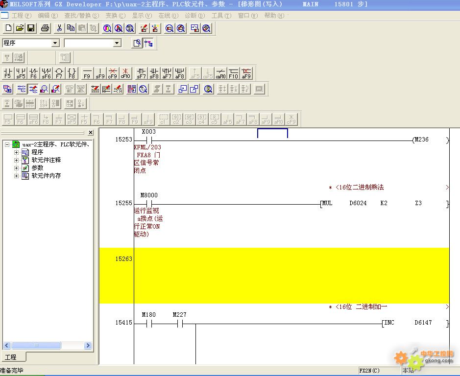
Task: Insert a parallel closed contact (sF6)
Action: coord(46,73)
